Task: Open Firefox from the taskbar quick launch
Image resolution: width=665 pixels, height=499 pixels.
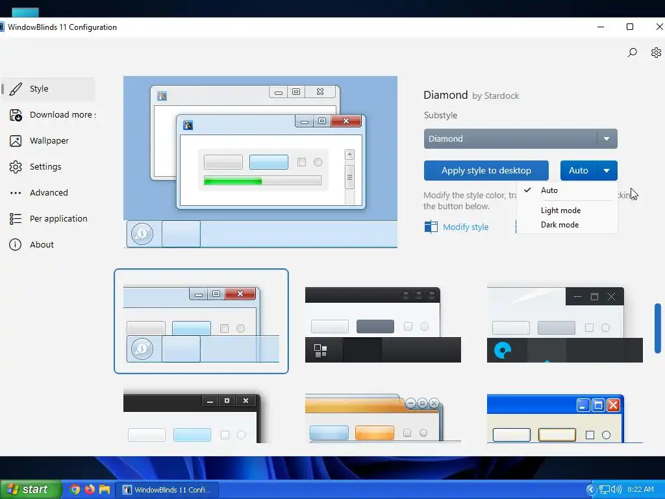Action: pos(90,489)
